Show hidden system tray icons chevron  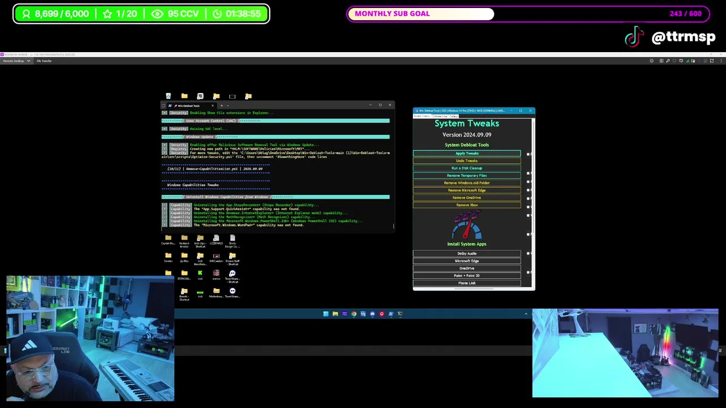click(x=526, y=314)
